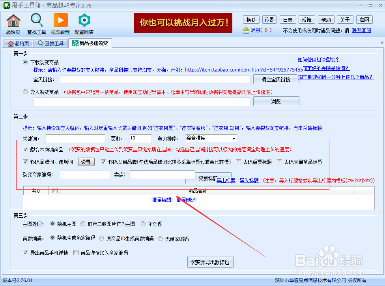The width and height of the screenshot is (385, 286).
Task: Click the 反馈 button
Action: (307, 20)
